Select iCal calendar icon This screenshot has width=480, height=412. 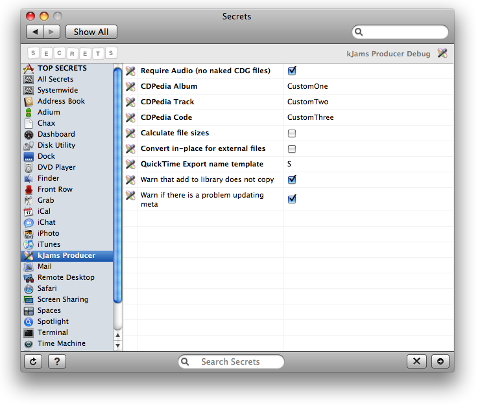click(29, 211)
